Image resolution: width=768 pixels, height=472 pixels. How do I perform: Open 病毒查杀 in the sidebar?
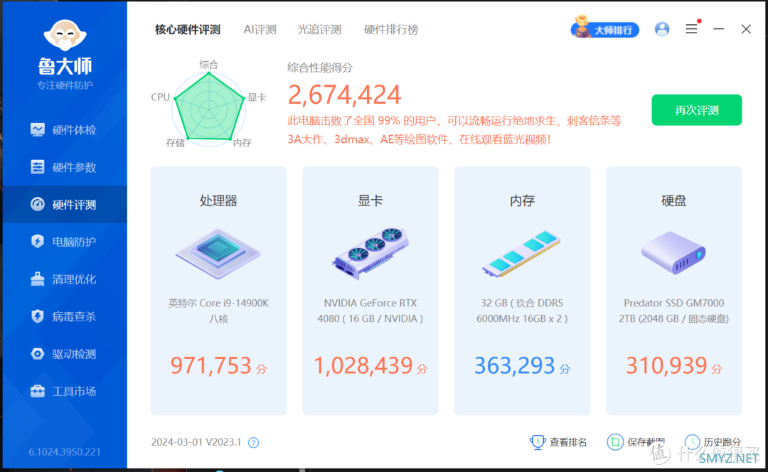pos(65,316)
